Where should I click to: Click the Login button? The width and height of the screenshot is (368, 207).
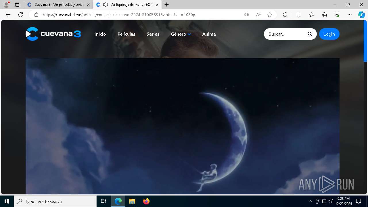click(x=329, y=34)
